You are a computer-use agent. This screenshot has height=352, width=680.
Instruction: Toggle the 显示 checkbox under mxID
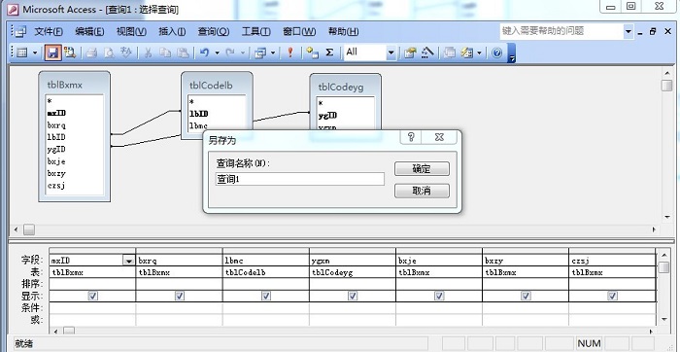click(92, 296)
